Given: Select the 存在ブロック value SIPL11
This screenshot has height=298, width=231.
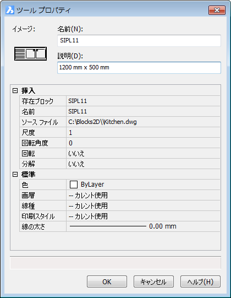Looking at the screenshot, I should (143, 101).
